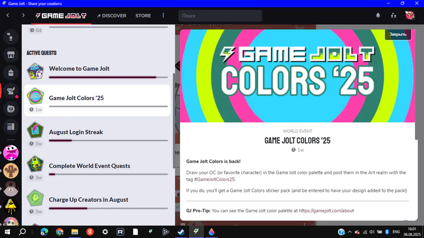Open the user avatar menu
Image resolution: width=424 pixels, height=238 pixels.
[x=410, y=15]
